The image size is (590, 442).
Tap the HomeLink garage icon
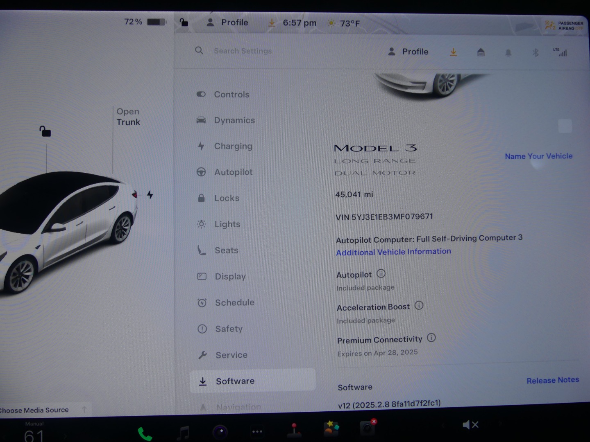pyautogui.click(x=481, y=52)
